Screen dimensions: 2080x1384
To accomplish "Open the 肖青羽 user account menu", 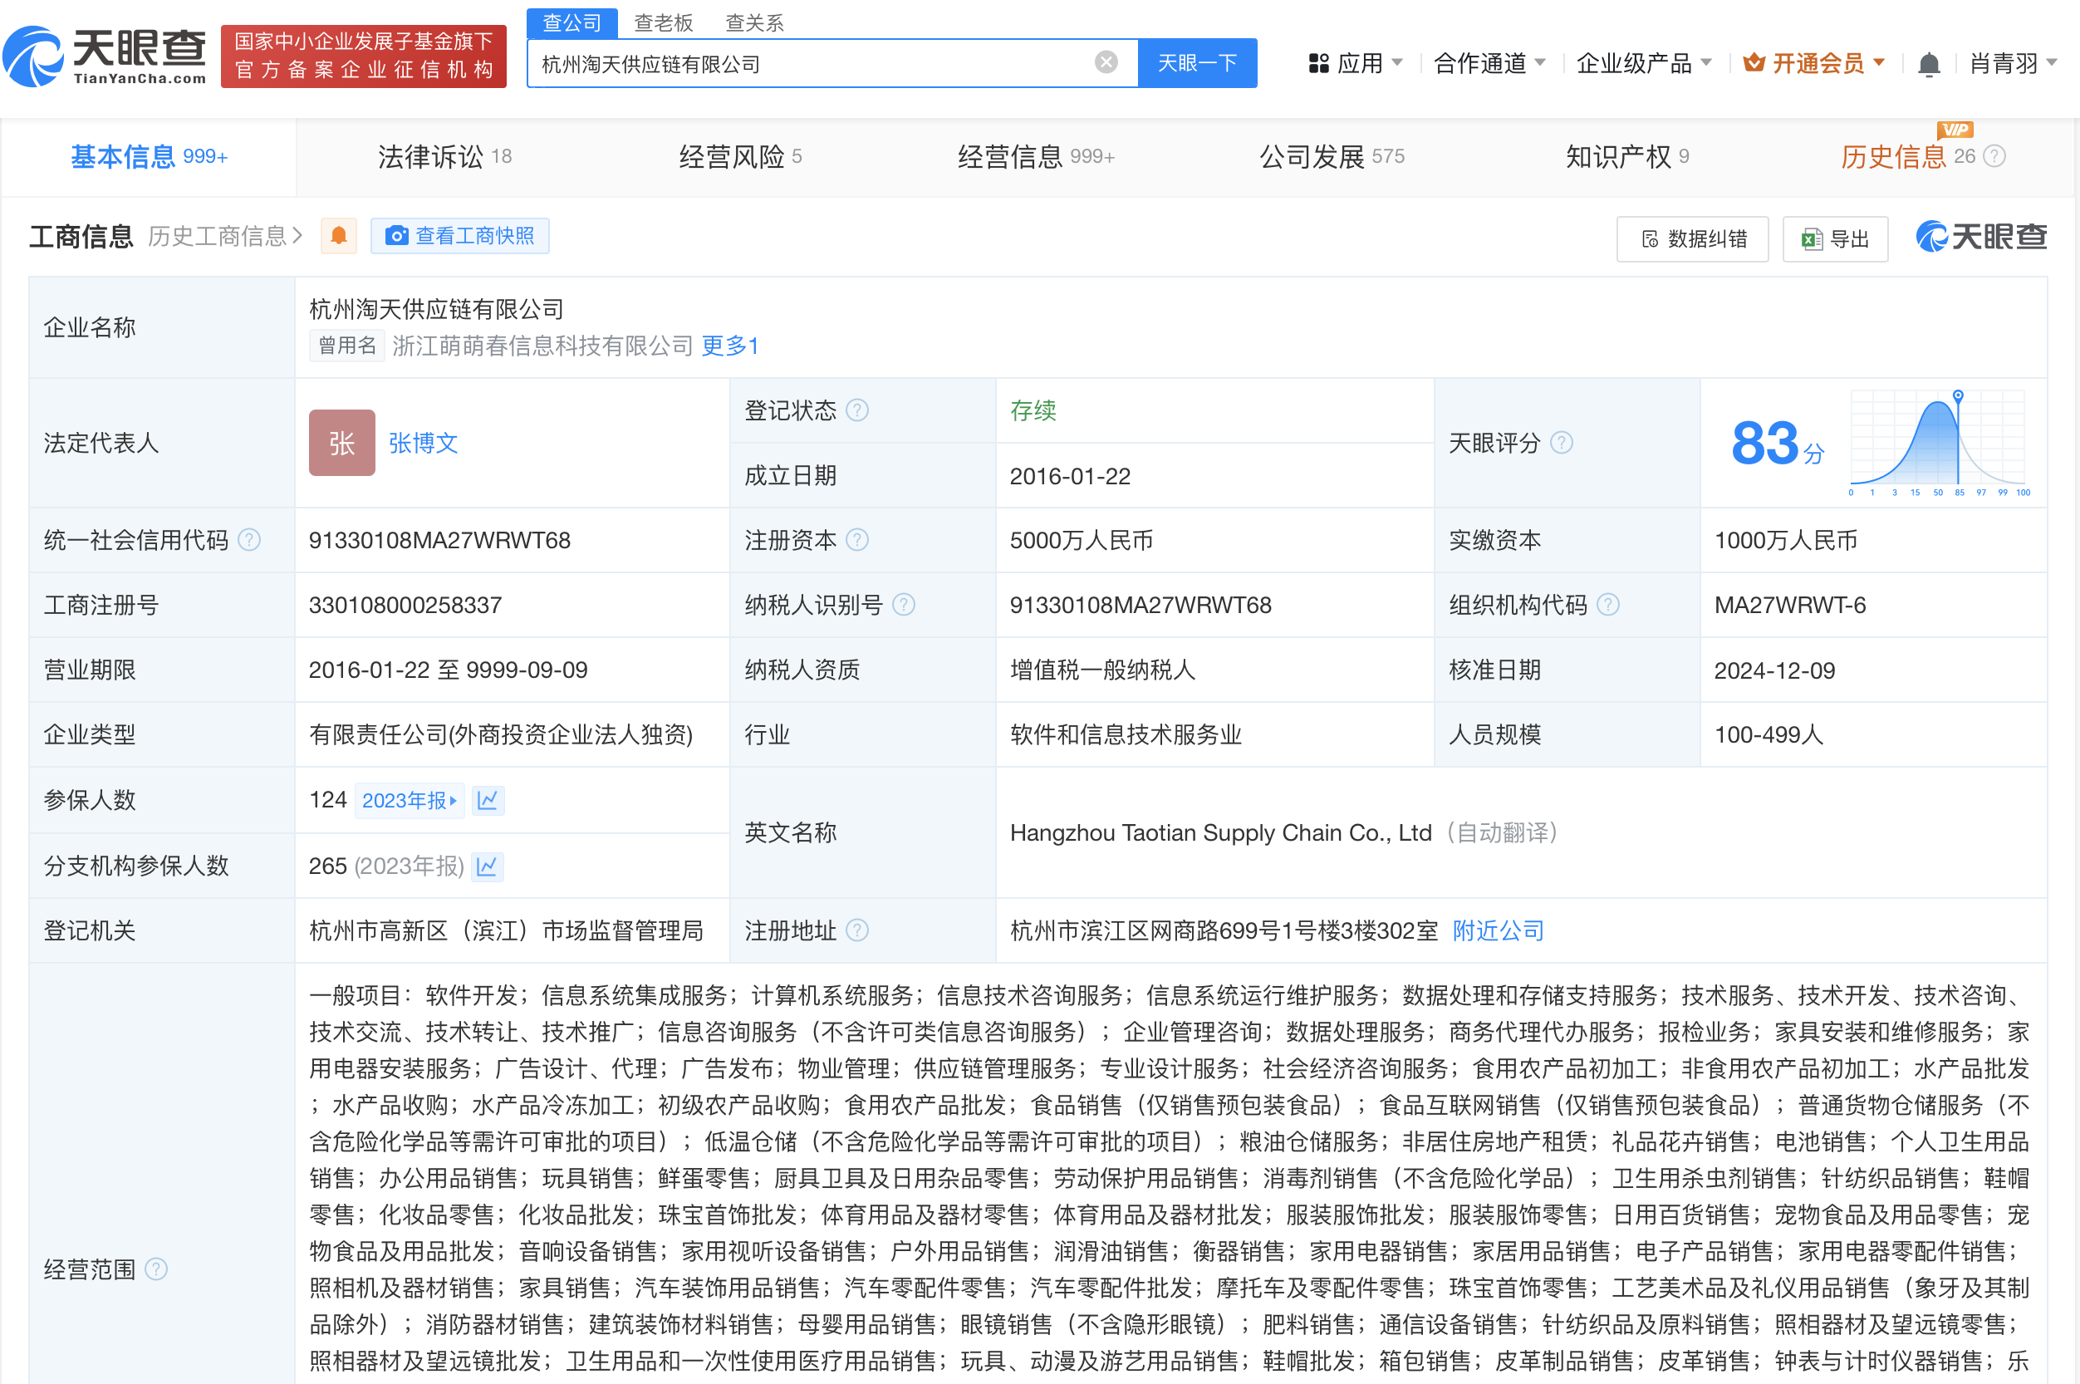I will [x=2014, y=62].
